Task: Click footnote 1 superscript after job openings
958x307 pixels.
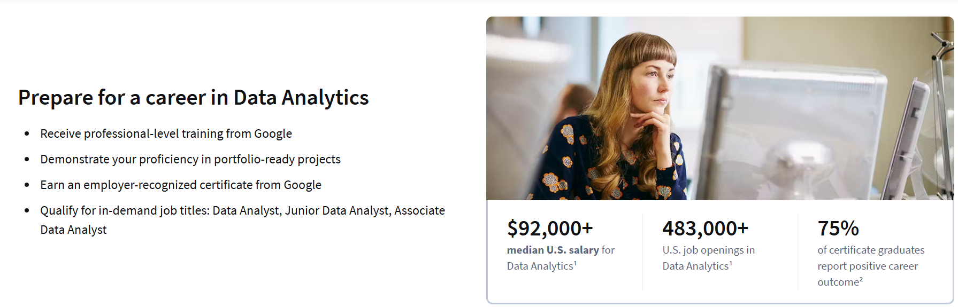Action: (731, 263)
